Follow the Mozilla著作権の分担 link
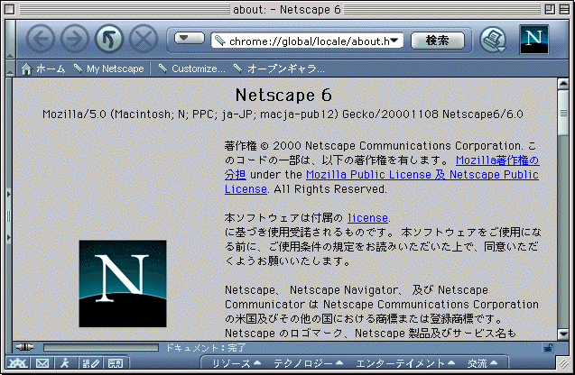This screenshot has height=375, width=575. (497, 160)
